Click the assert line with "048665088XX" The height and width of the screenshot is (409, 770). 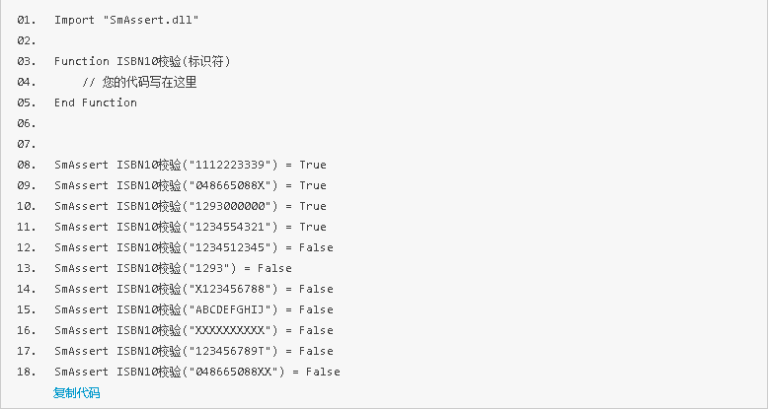click(196, 372)
